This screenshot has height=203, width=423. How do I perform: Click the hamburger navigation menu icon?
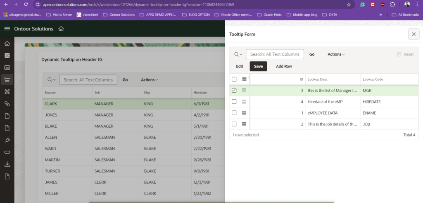(x=7, y=29)
